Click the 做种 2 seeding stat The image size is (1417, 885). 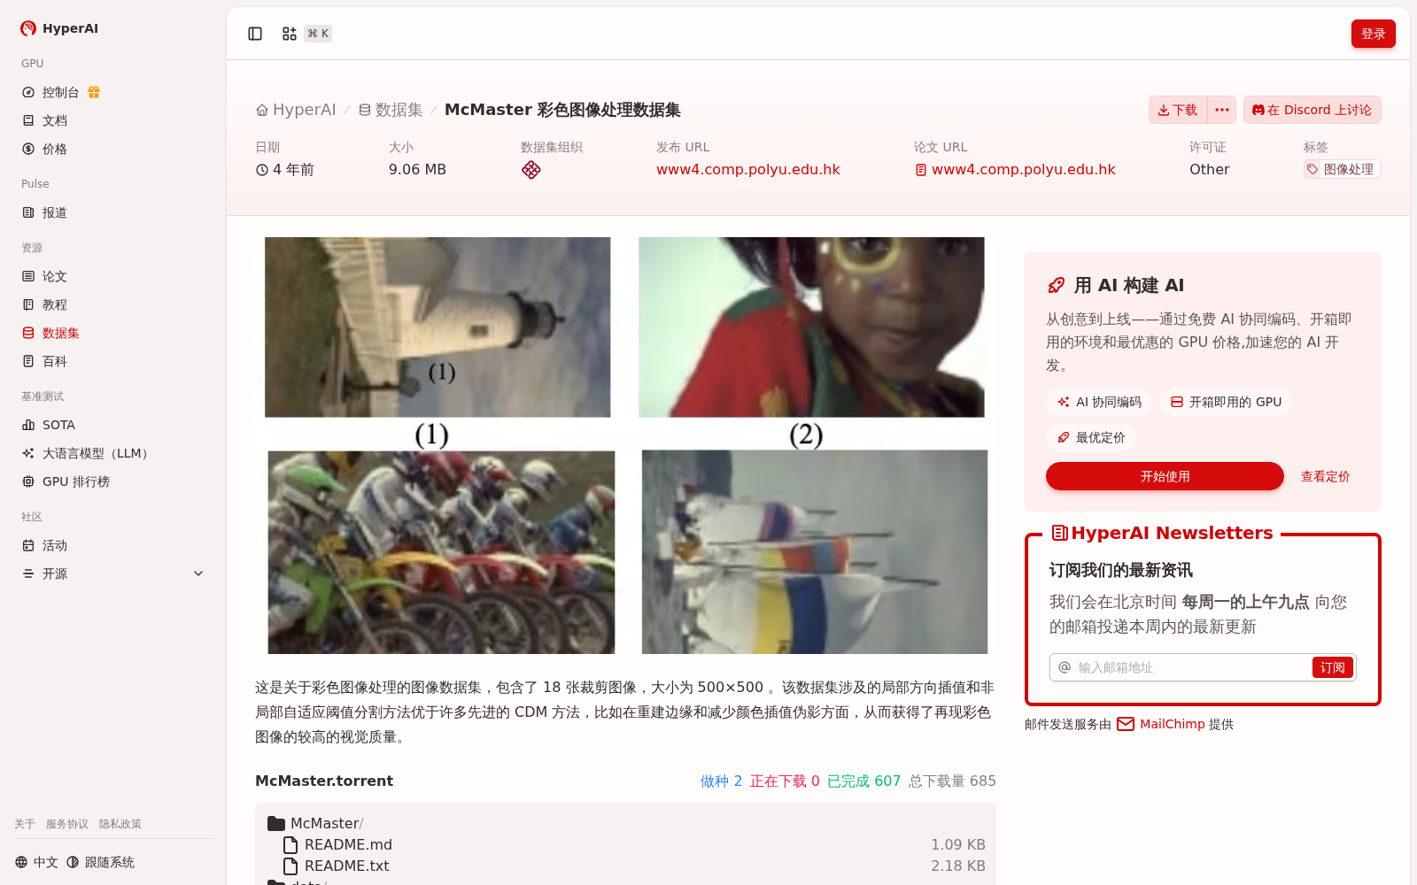pyautogui.click(x=721, y=781)
